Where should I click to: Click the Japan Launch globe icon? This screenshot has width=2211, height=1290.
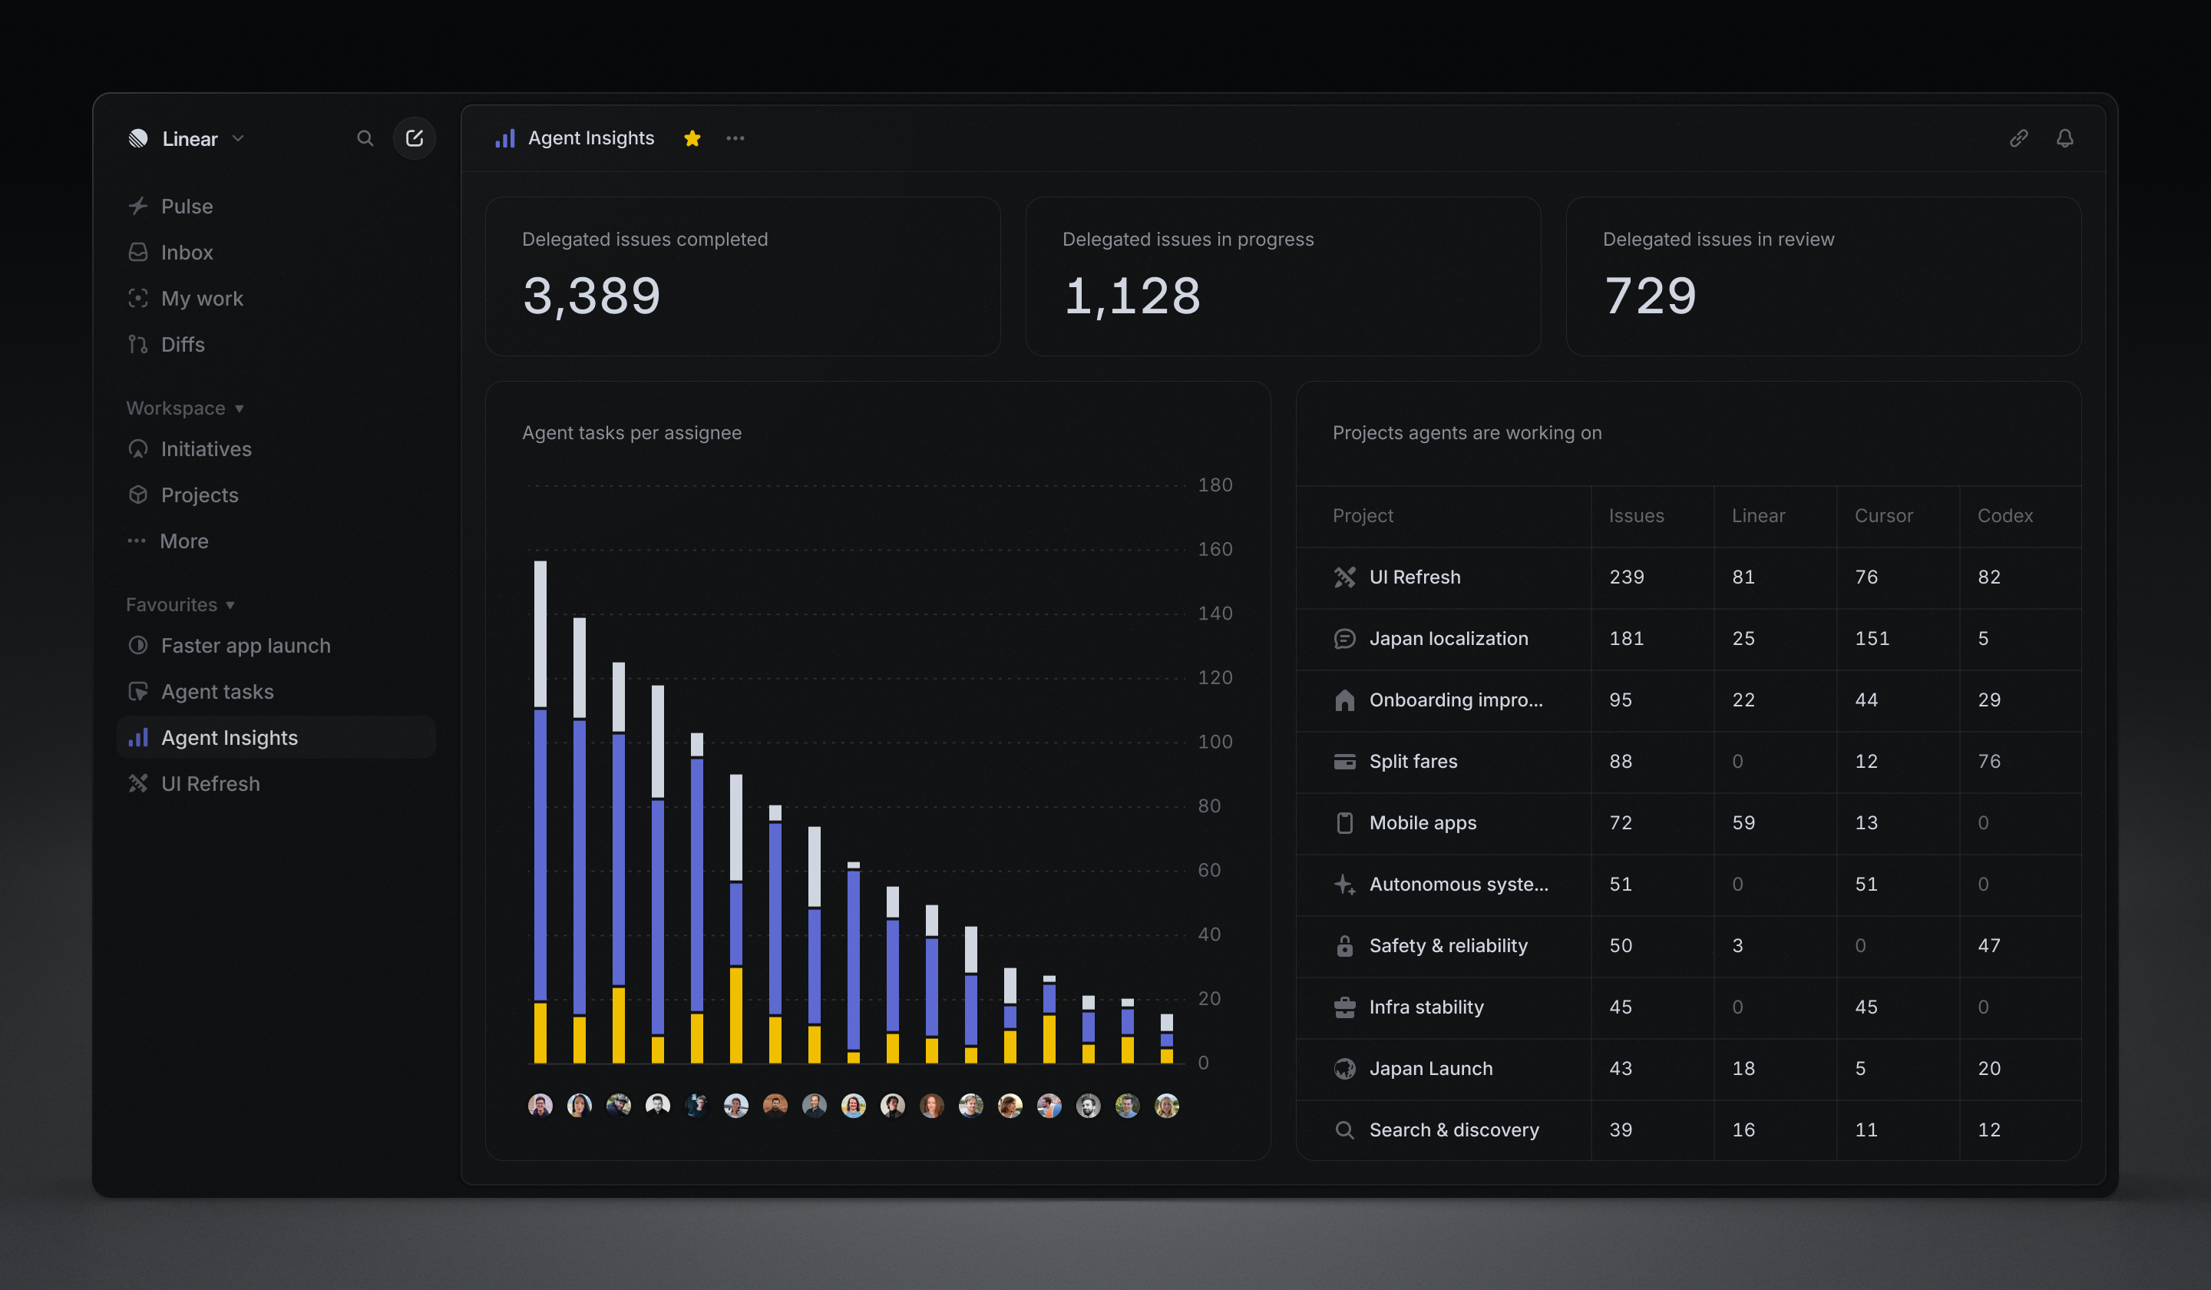1344,1069
